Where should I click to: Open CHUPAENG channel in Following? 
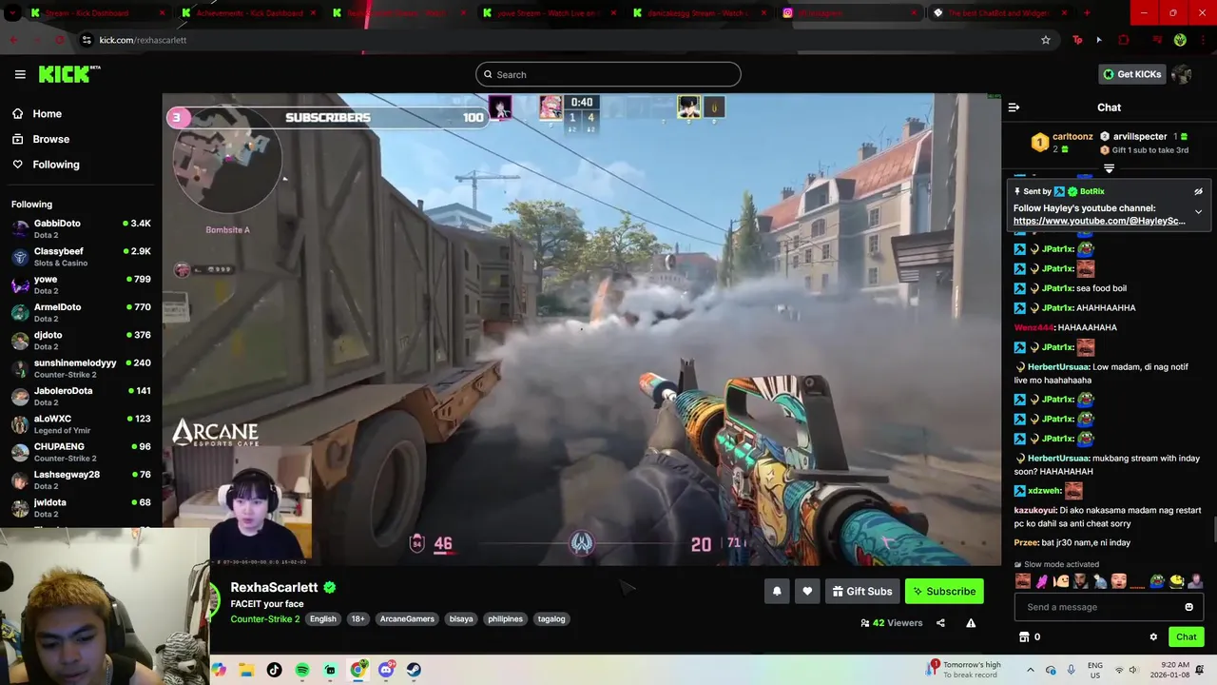81,452
